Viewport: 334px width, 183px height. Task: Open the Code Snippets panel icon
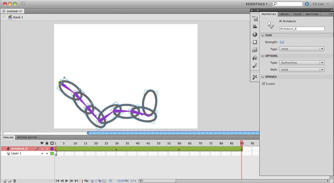[x=255, y=50]
